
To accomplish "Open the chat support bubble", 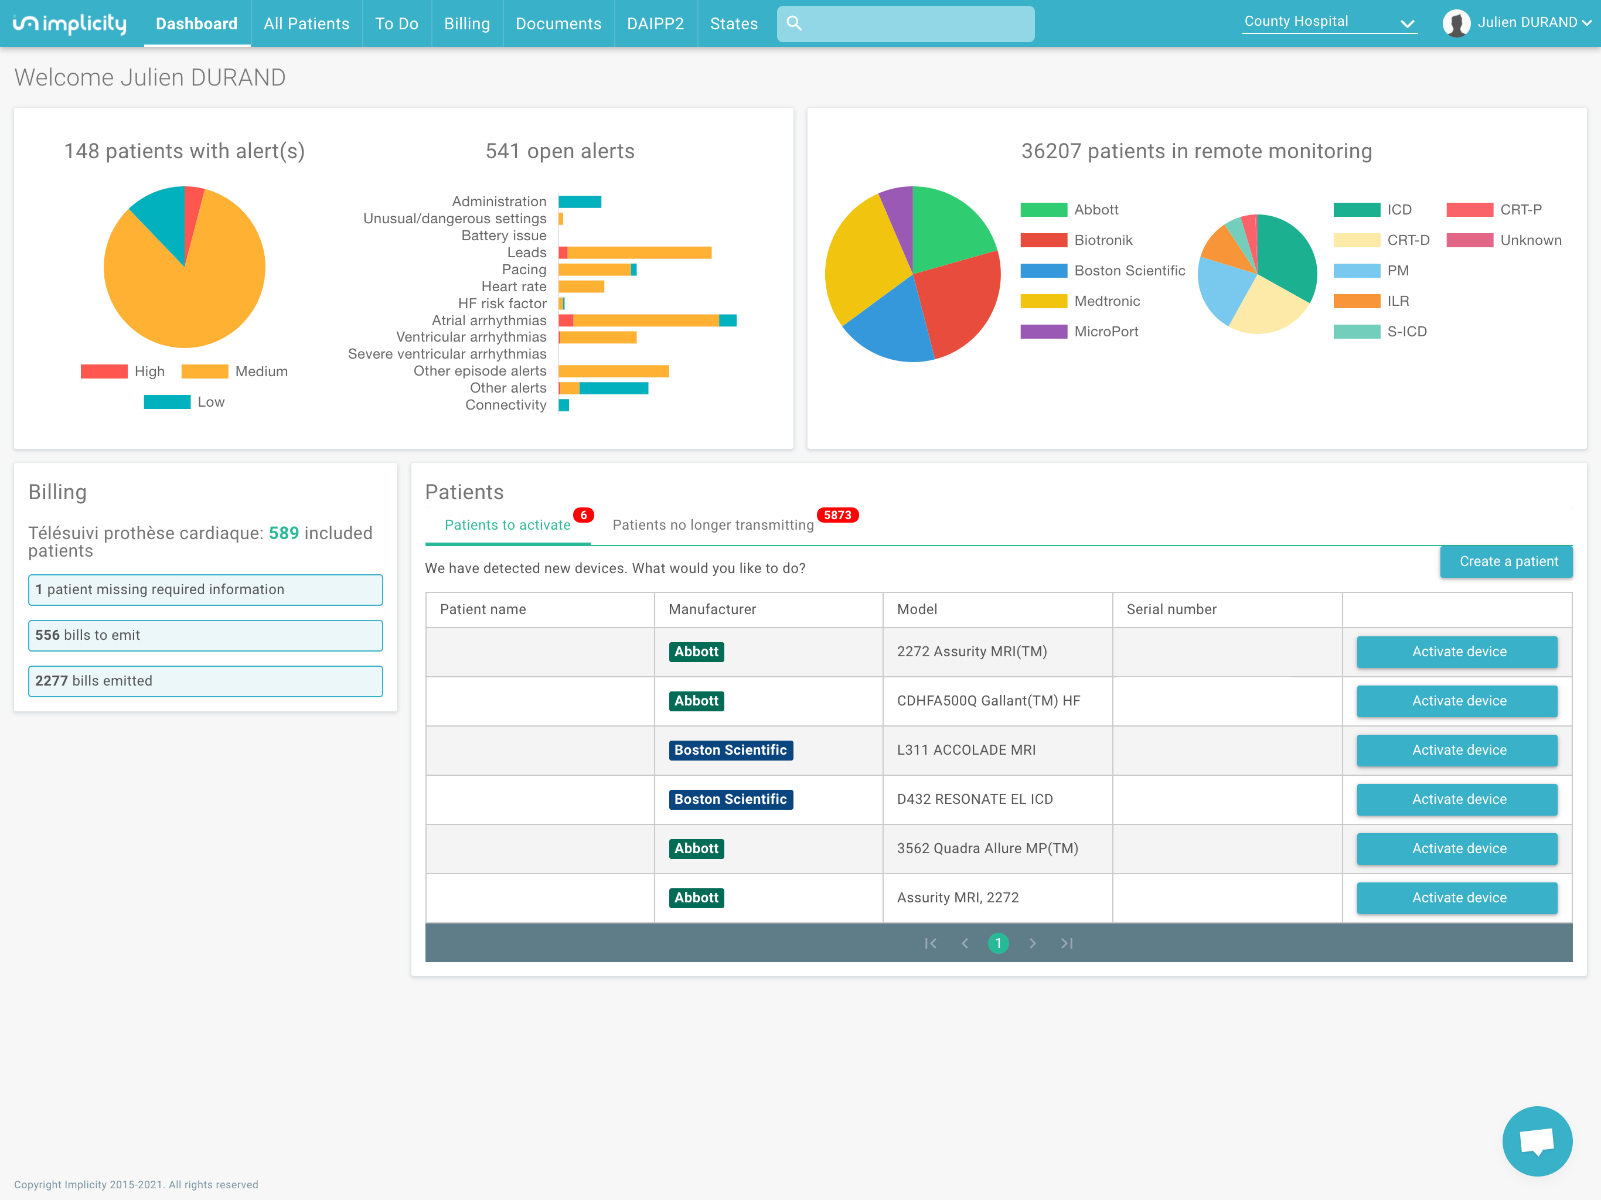I will click(x=1537, y=1141).
